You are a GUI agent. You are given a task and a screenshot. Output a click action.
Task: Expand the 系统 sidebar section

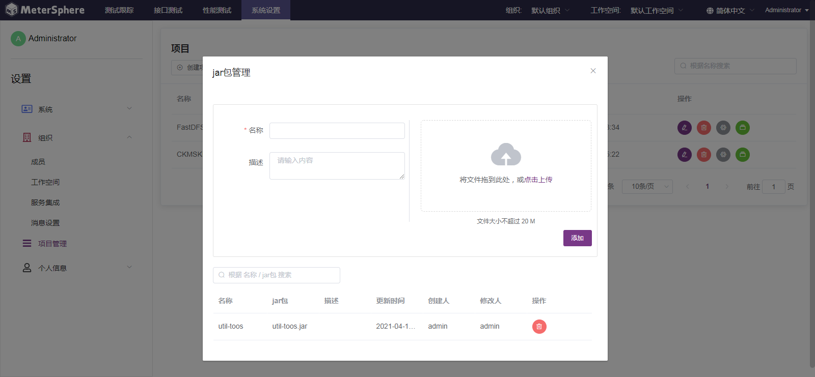click(129, 108)
